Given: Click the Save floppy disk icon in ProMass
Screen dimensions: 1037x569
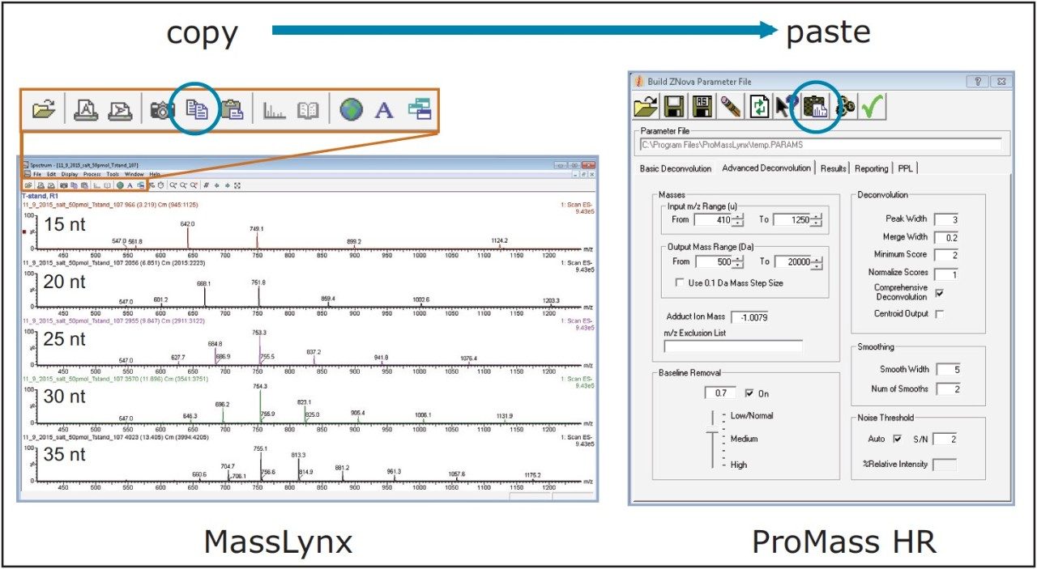Looking at the screenshot, I should [x=674, y=107].
